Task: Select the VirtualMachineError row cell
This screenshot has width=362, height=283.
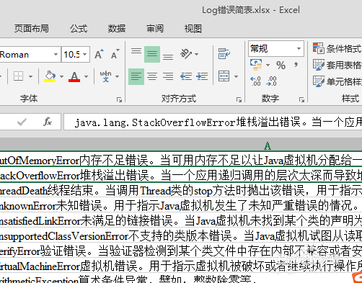Action: [181, 266]
